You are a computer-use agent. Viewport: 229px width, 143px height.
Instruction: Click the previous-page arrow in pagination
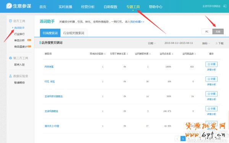coord(177,139)
